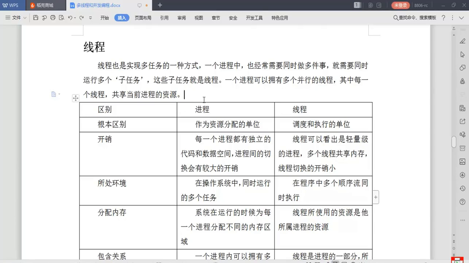469x263 pixels.
Task: Click the Save icon in quick toolbar
Action: [x=35, y=18]
